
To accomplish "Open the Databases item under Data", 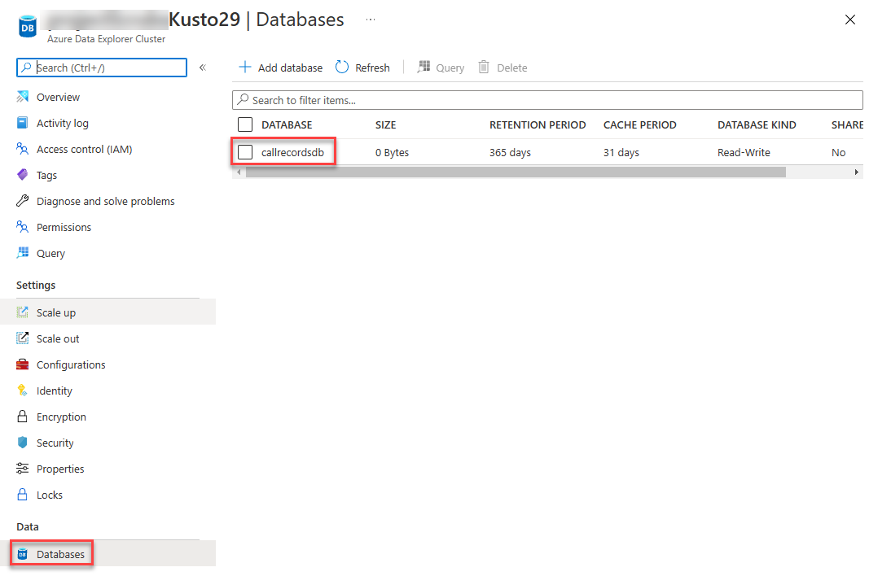I will pyautogui.click(x=60, y=554).
